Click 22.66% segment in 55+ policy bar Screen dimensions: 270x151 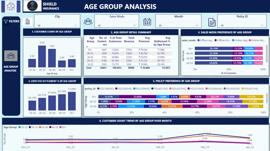[137, 97]
